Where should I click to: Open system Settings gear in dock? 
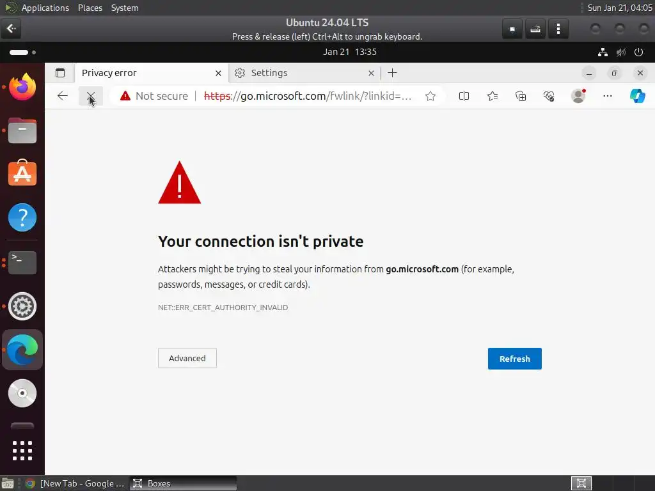22,306
